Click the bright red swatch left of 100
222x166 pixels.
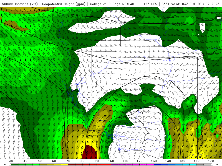coord(108,165)
